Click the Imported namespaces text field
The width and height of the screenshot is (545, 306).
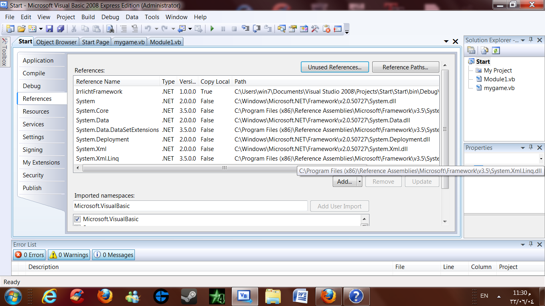(191, 206)
